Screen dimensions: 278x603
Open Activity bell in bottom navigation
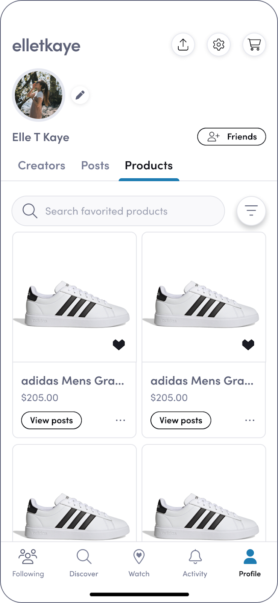tap(195, 563)
